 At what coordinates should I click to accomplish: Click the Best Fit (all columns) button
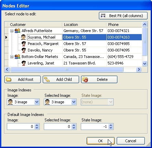click(x=123, y=16)
